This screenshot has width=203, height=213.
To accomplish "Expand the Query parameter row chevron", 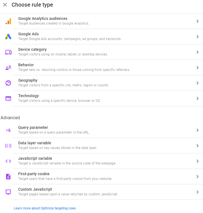I will click(197, 130).
